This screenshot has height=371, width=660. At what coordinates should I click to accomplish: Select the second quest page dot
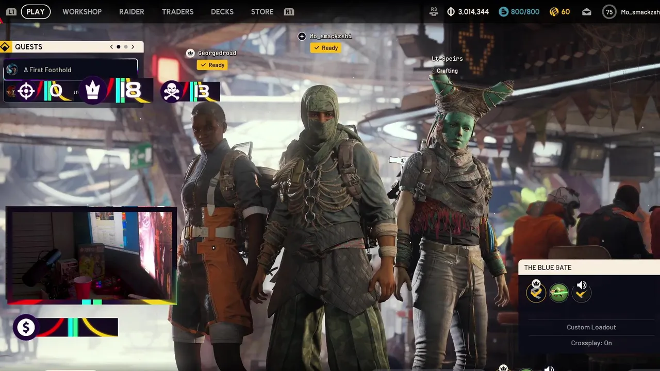(x=125, y=47)
